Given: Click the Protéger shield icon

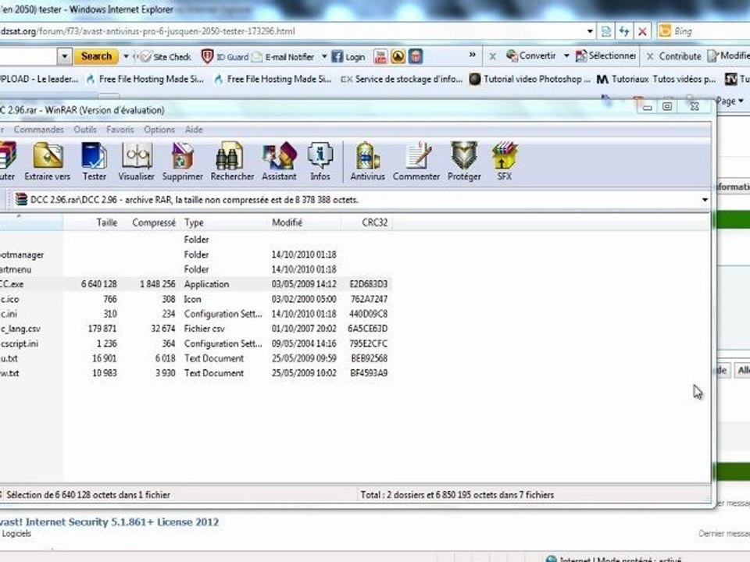Looking at the screenshot, I should pyautogui.click(x=464, y=161).
